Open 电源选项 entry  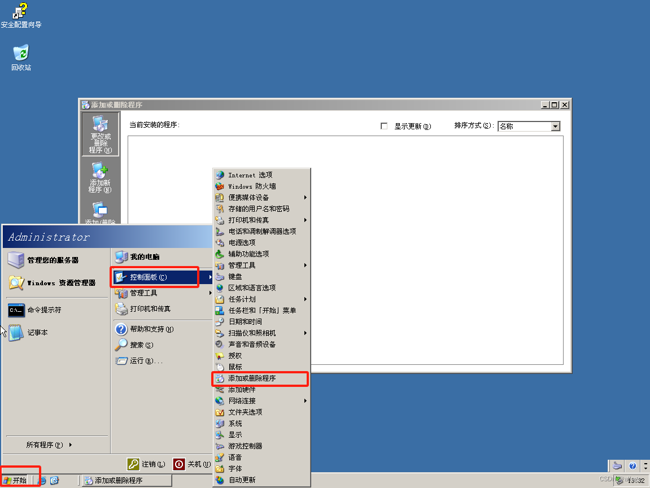261,242
